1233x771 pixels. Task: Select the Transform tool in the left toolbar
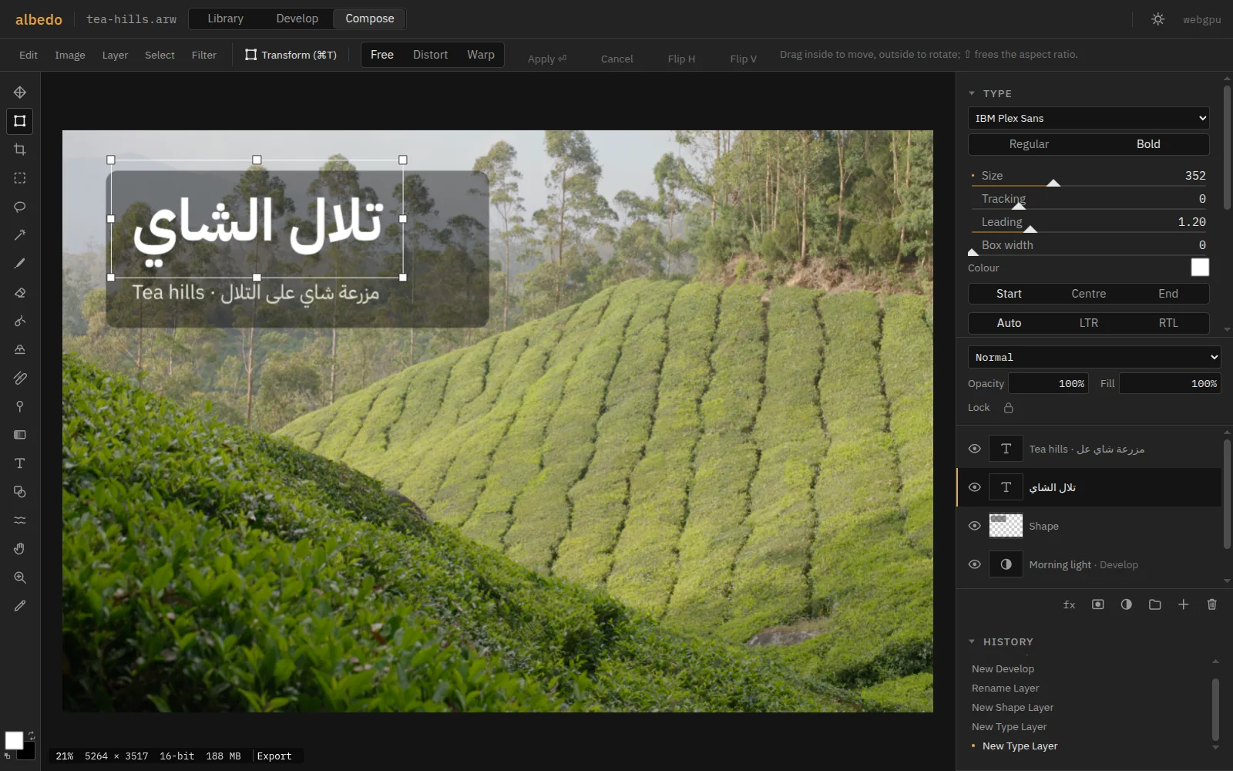coord(20,121)
